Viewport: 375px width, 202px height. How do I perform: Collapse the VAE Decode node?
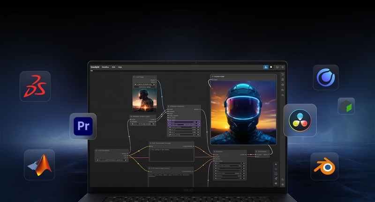pos(256,151)
